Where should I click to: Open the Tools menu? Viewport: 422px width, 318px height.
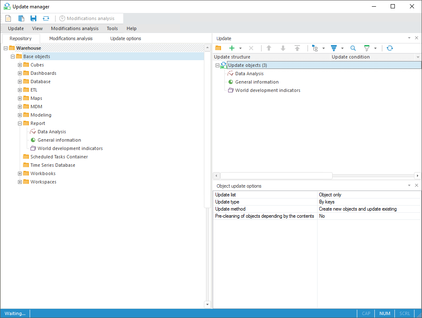[112, 28]
